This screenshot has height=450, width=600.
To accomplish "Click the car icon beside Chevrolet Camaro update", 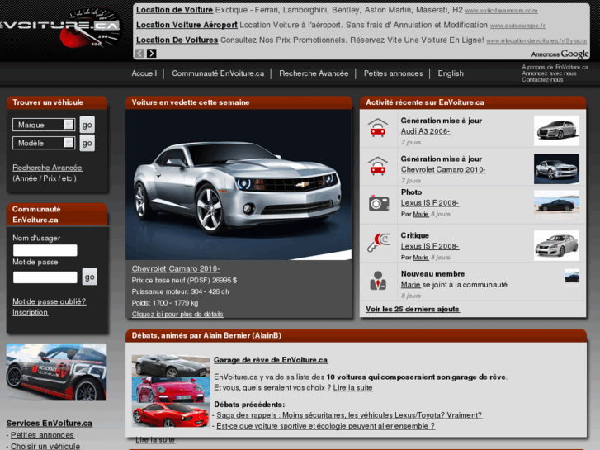I will [378, 166].
